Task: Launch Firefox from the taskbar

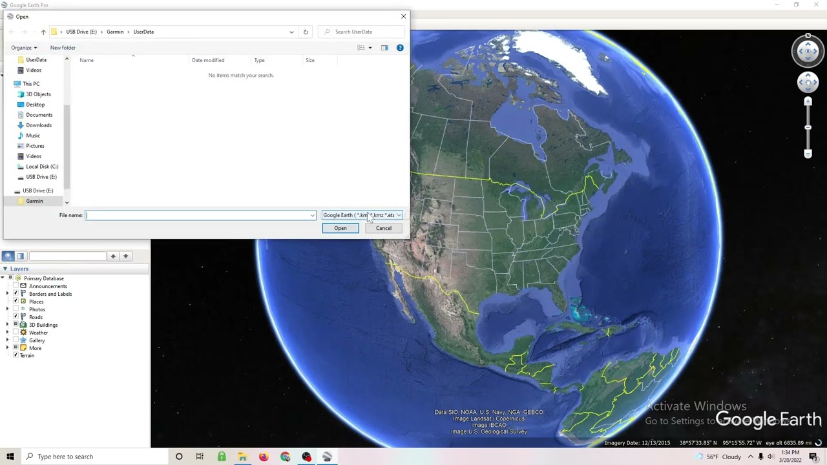Action: click(264, 457)
